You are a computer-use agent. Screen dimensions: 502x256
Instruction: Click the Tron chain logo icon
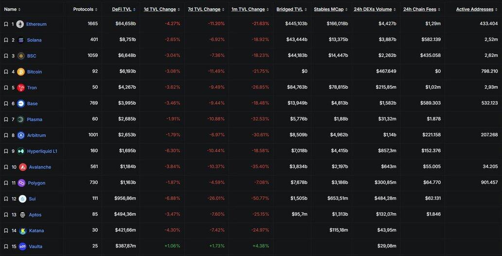click(x=21, y=88)
